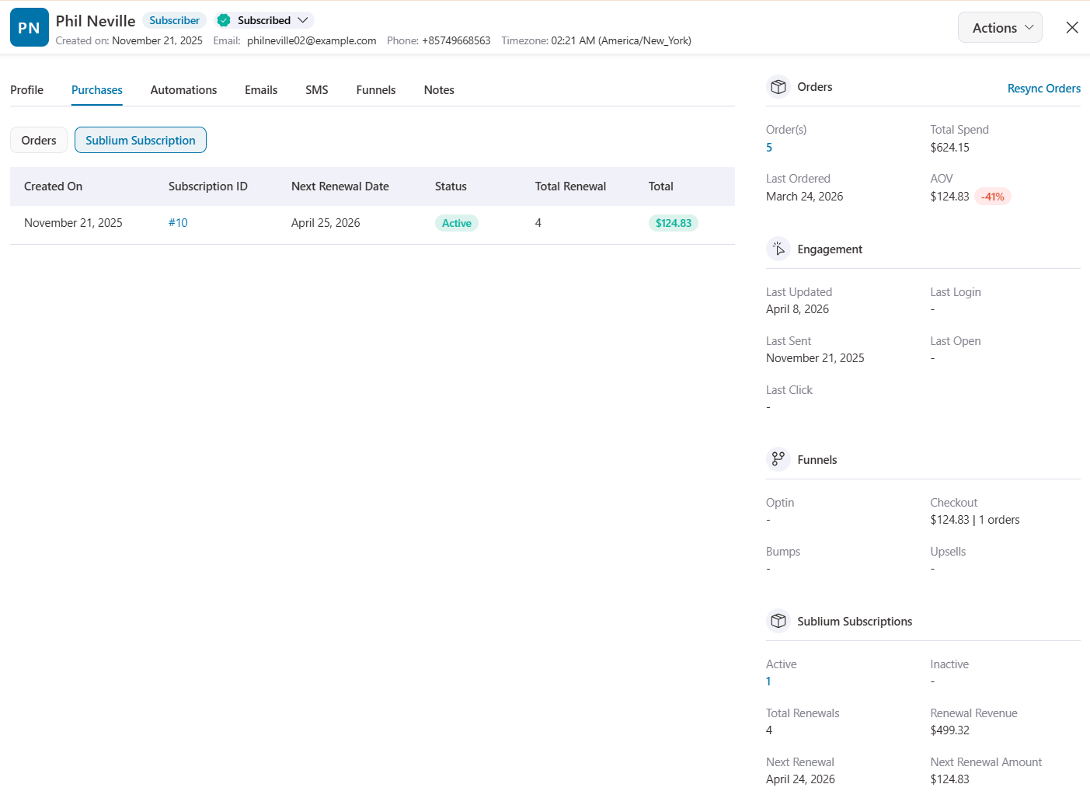
Task: Click the Subscriber badge next to Phil Neville
Action: 173,20
